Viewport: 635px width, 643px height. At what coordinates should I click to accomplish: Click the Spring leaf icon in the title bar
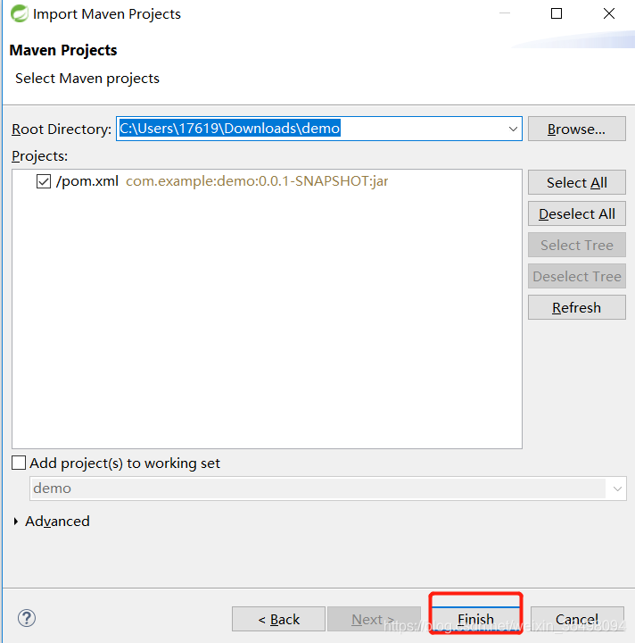tap(20, 13)
